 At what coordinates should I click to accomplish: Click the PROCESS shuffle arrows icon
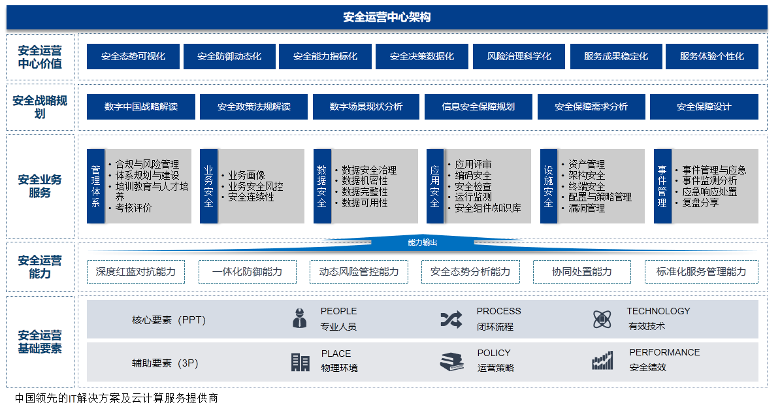coord(451,319)
